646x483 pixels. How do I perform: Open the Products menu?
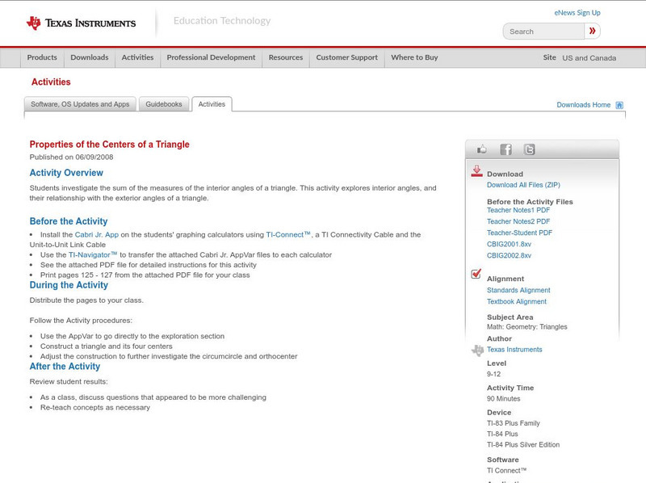pos(42,57)
